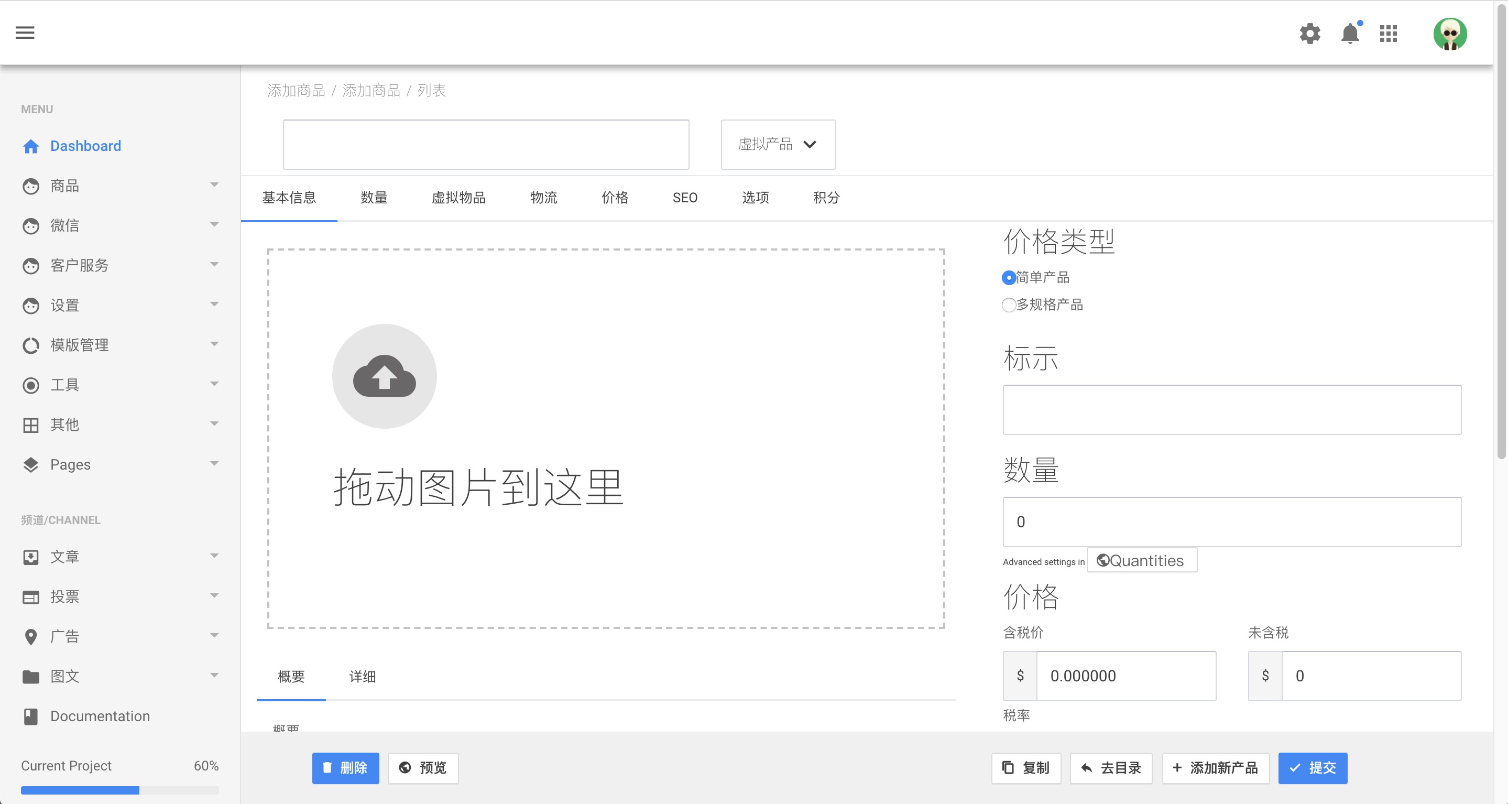Open the 虚拟产品 product type dropdown
The image size is (1508, 804).
pyautogui.click(x=778, y=145)
